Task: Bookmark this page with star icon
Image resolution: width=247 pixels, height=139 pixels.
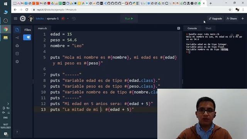Action: pos(230,10)
